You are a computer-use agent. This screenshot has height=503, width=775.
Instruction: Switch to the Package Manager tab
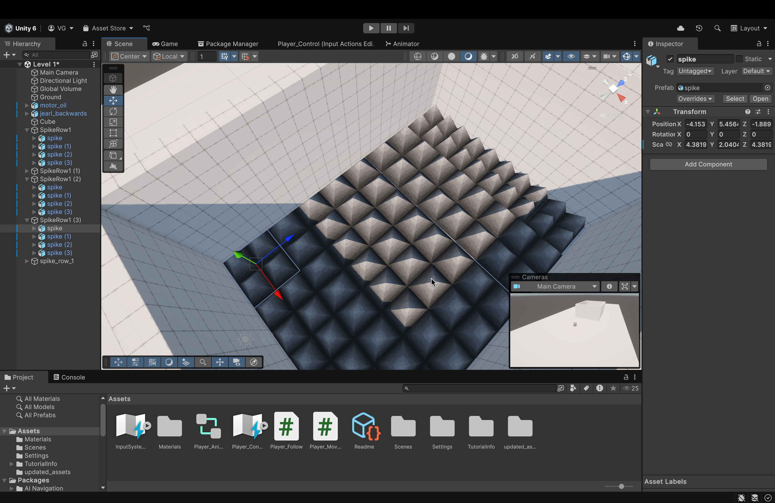228,44
